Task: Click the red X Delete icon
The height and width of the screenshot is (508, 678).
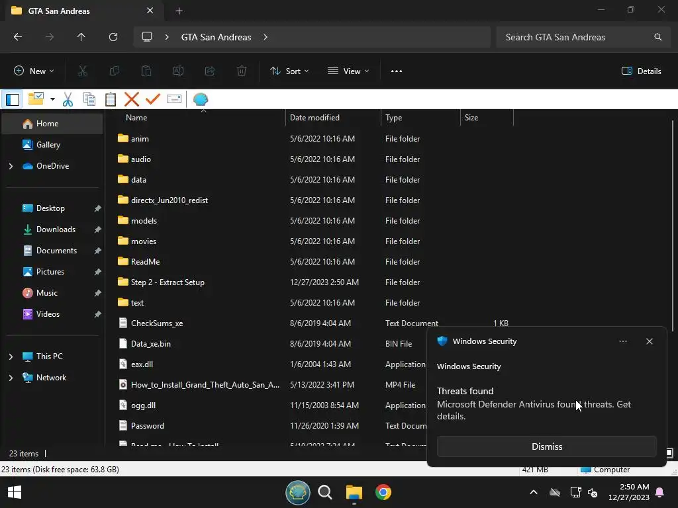Action: [x=132, y=99]
